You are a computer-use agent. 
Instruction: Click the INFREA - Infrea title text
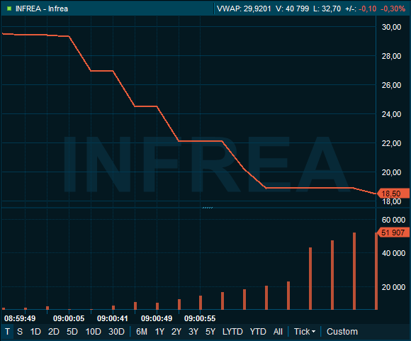[42, 9]
